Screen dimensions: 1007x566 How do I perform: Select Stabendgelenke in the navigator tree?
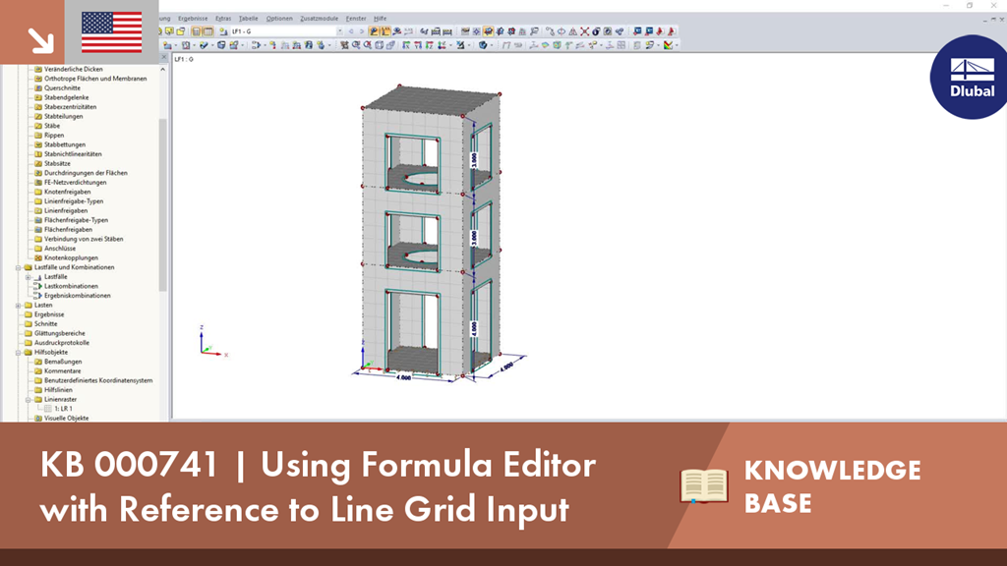coord(66,97)
